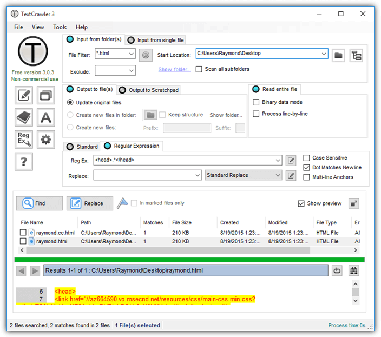Click the large letter A font icon
Image resolution: width=381 pixels, height=337 pixels.
click(46, 117)
